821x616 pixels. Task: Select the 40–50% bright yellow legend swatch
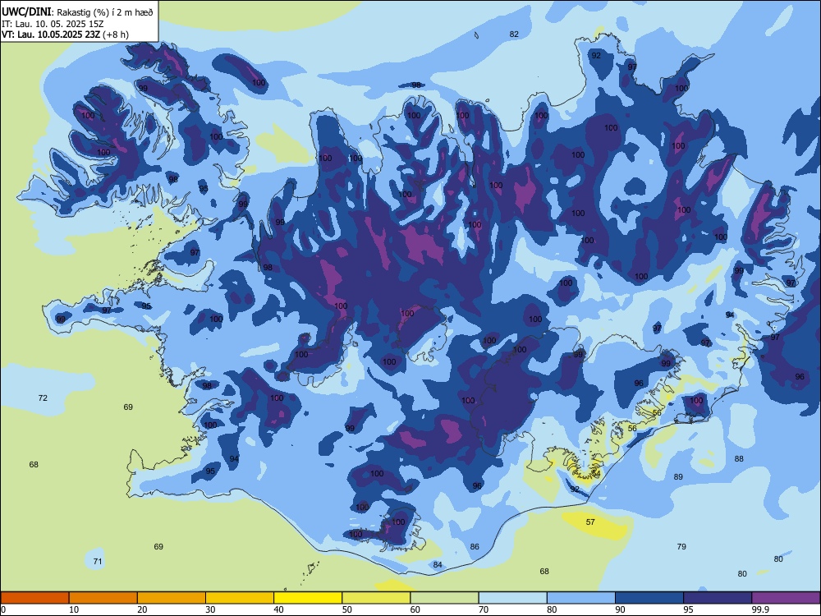point(308,598)
